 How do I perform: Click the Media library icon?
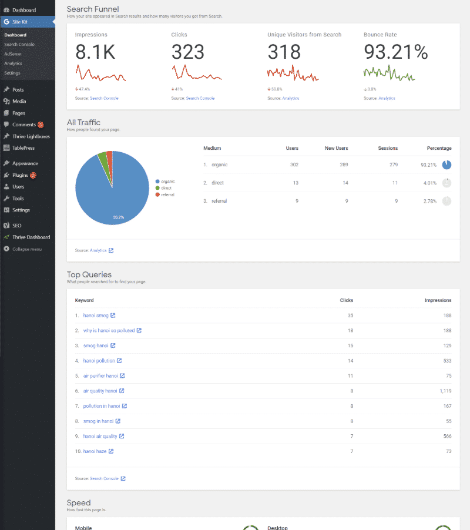click(6, 102)
